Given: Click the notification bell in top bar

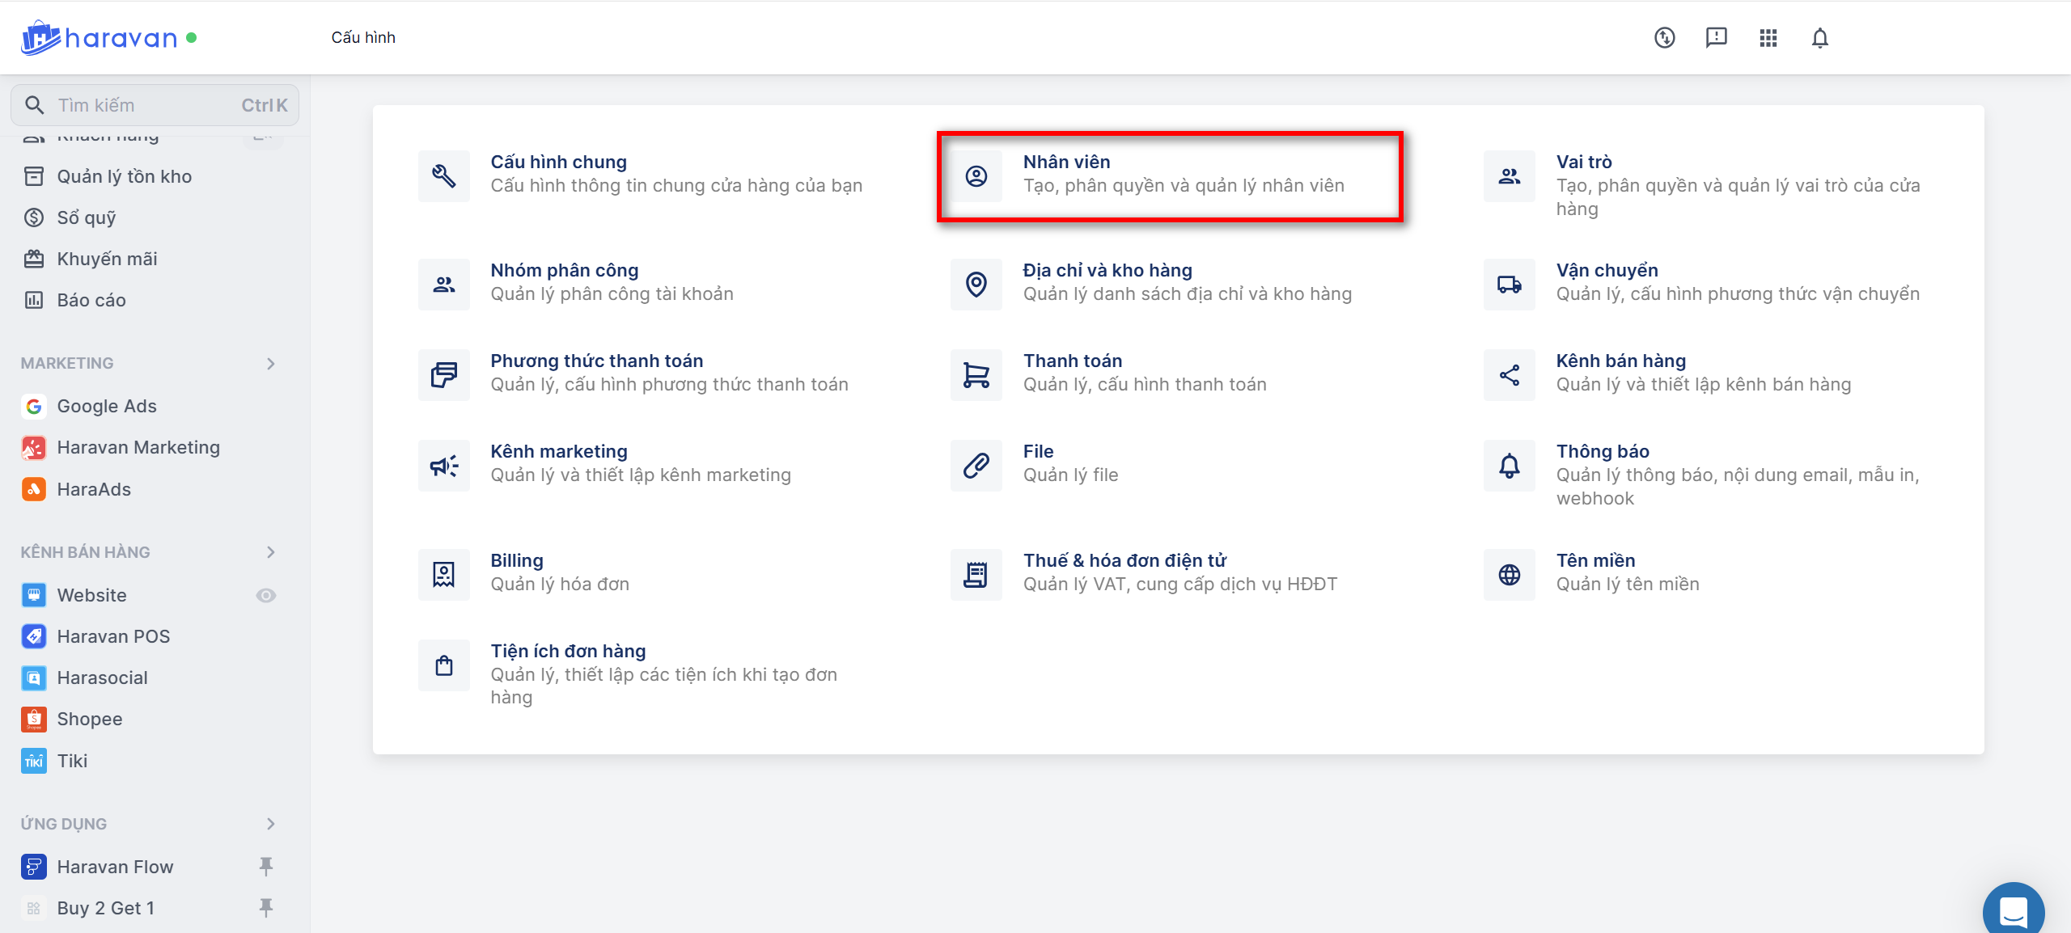Looking at the screenshot, I should pyautogui.click(x=1819, y=38).
